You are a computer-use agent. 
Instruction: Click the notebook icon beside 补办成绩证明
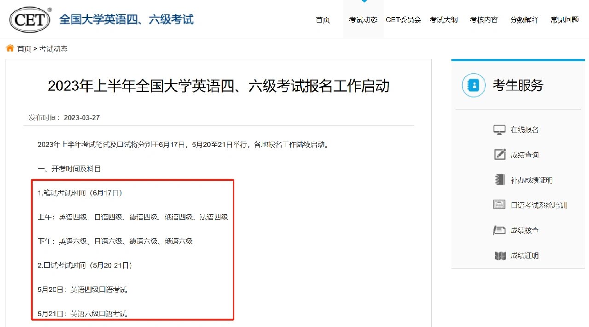[x=499, y=180]
